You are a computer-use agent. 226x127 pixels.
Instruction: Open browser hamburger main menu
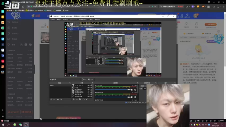[x=223, y=6]
